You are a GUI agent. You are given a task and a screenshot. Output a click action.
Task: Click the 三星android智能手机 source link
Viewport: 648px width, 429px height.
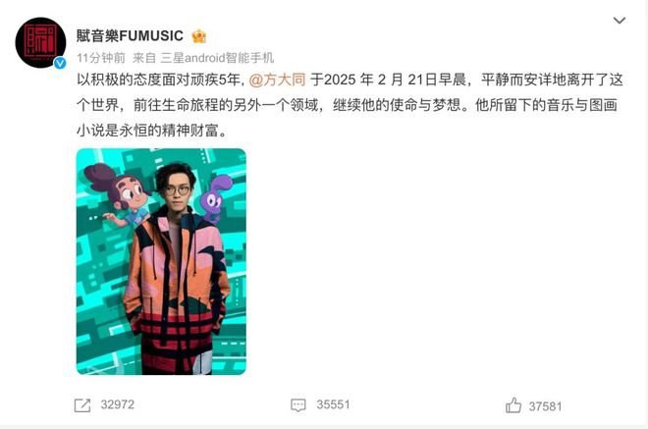point(217,58)
